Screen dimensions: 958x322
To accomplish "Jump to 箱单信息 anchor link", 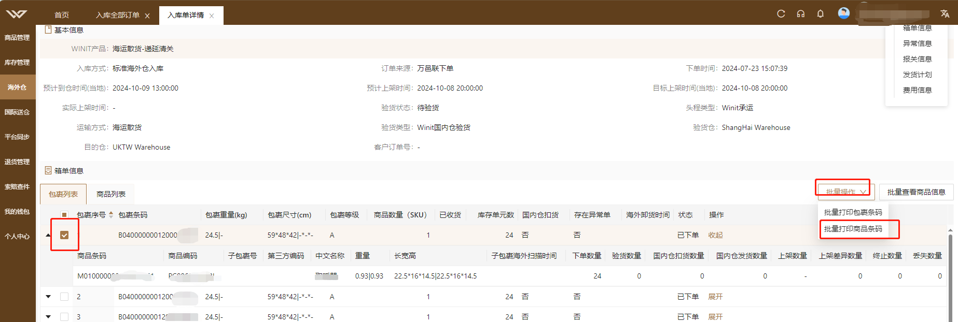I will pos(917,28).
